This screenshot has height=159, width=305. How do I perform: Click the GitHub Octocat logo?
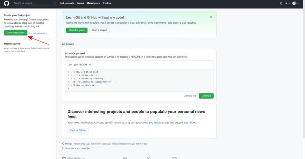[6, 3]
